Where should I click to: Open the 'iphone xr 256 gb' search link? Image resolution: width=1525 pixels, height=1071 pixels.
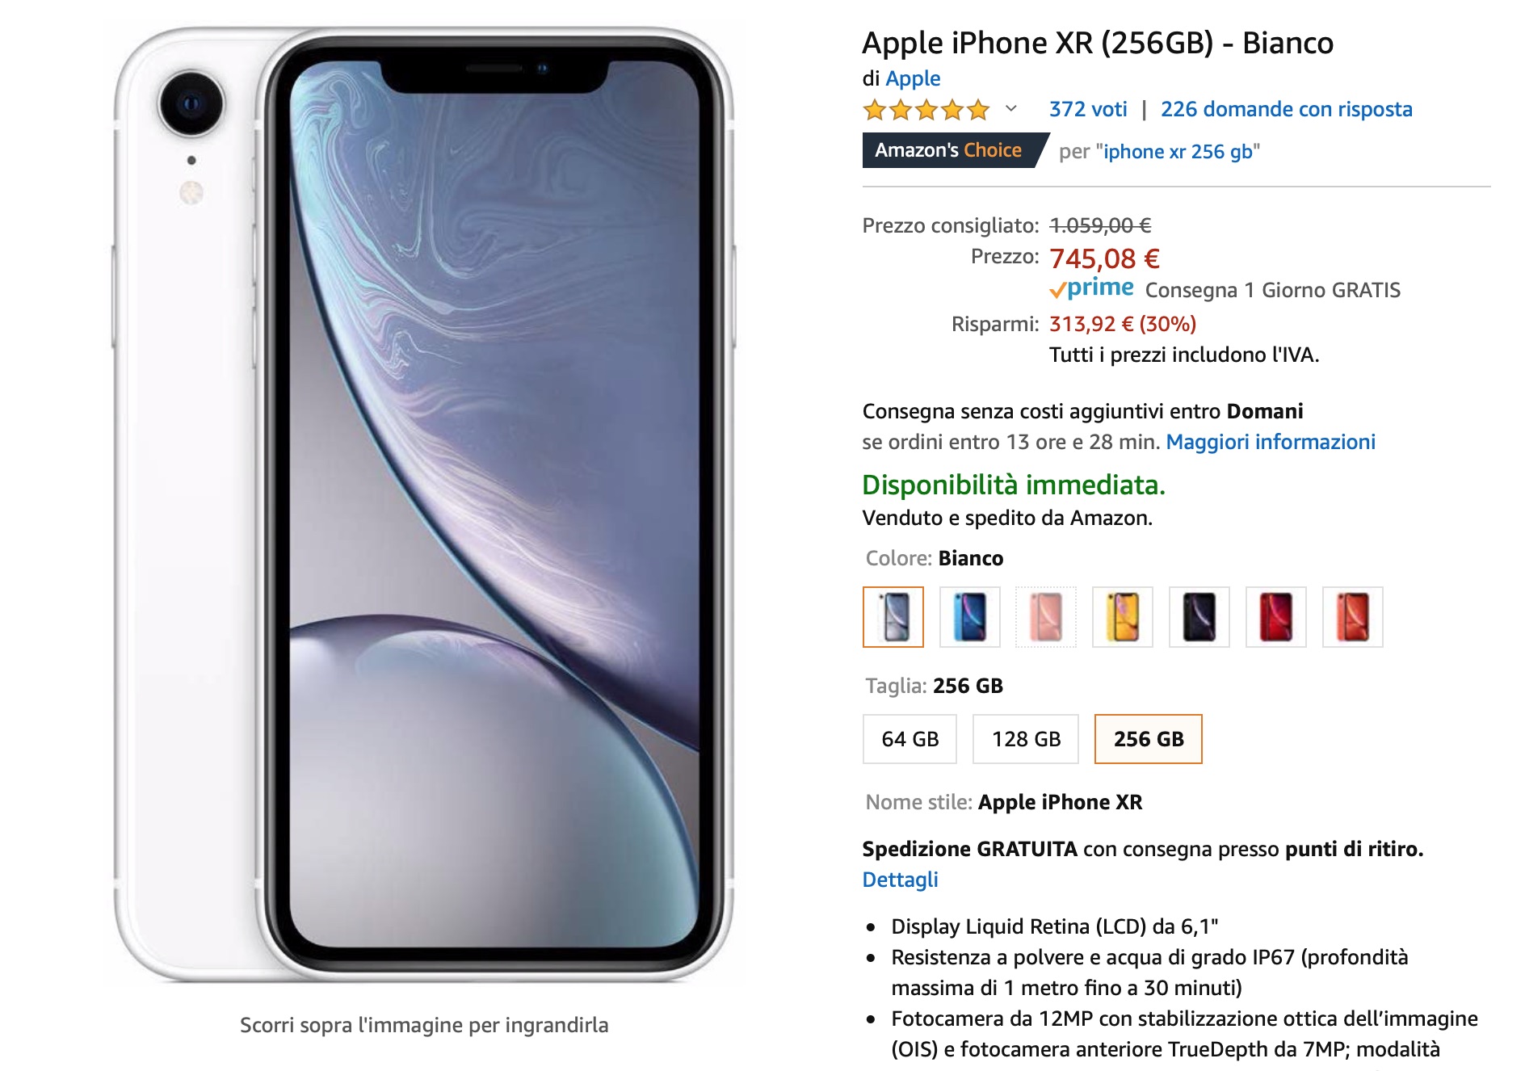1178,152
